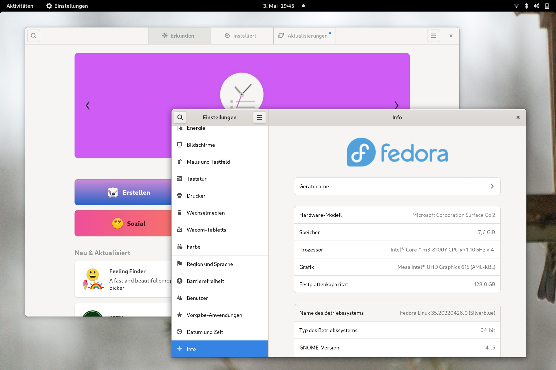The width and height of the screenshot is (556, 370).
Task: Click the search icon in Einstellungen header
Action: tap(180, 117)
